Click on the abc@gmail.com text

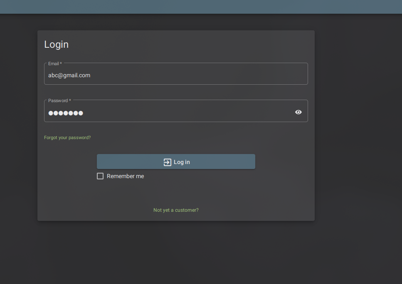click(x=69, y=75)
